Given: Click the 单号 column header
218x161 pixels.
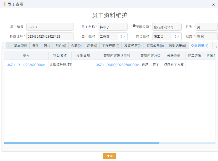Looking at the screenshot, I should (26, 56).
